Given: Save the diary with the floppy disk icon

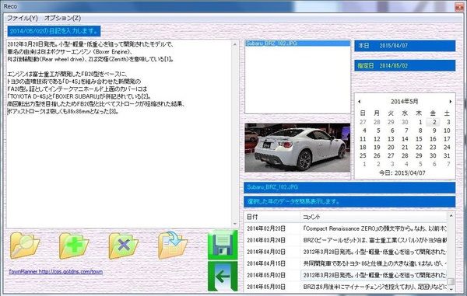Looking at the screenshot, I should (x=223, y=245).
